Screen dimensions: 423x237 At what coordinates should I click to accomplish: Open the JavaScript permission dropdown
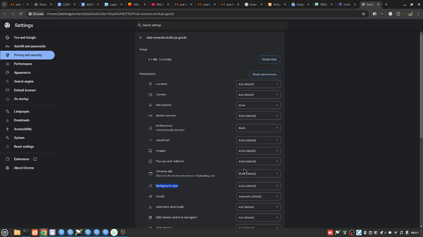(x=258, y=140)
